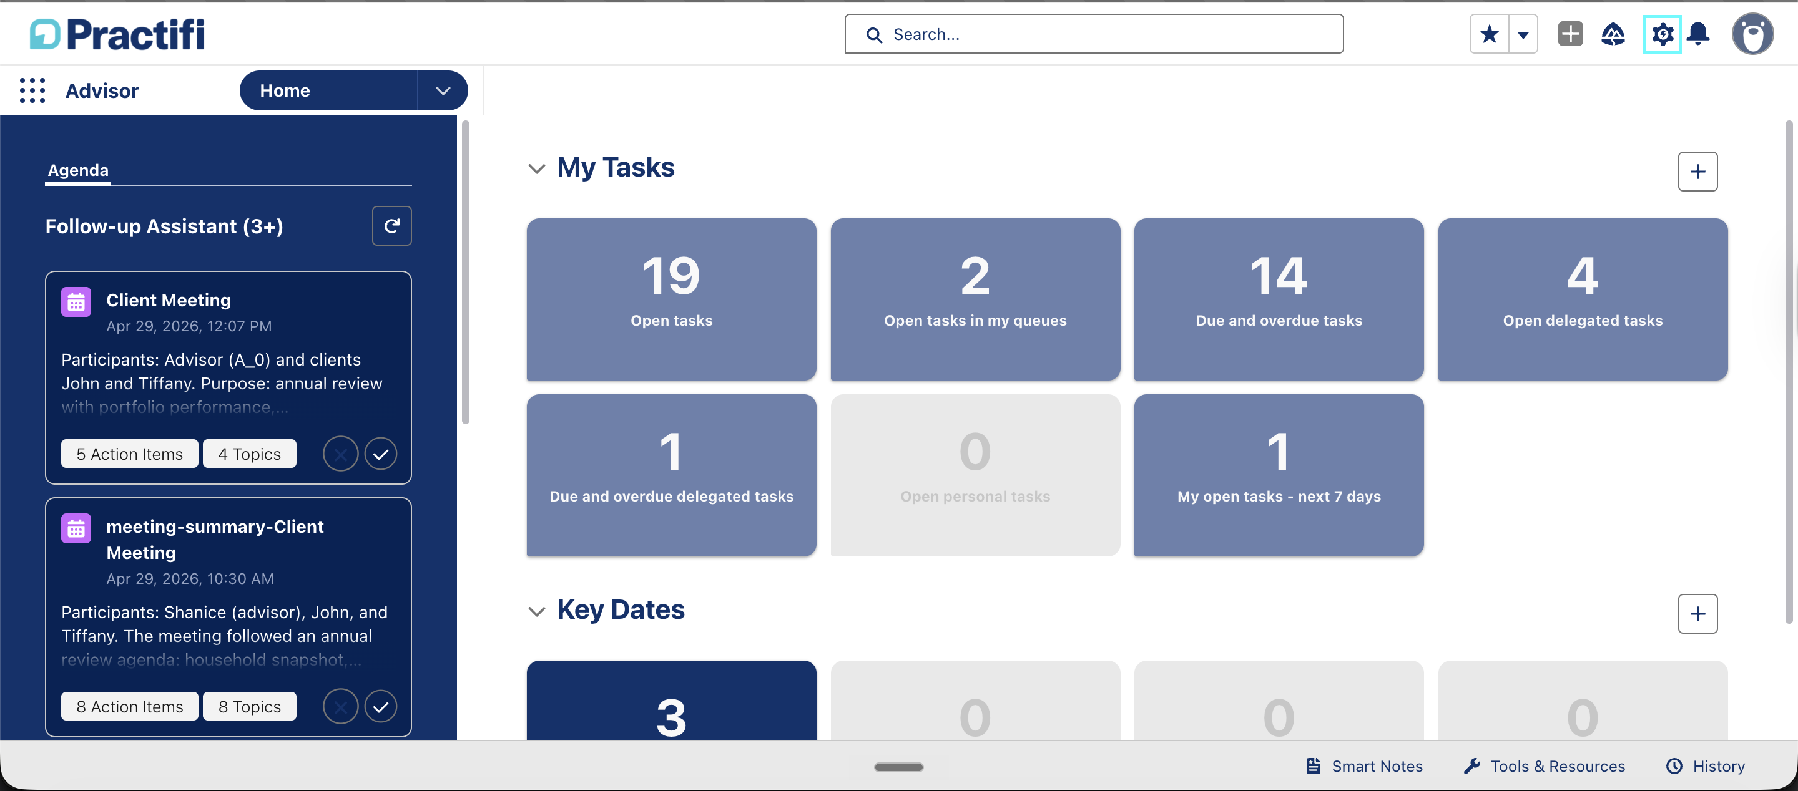
Task: Collapse the My Tasks section
Action: coord(536,168)
